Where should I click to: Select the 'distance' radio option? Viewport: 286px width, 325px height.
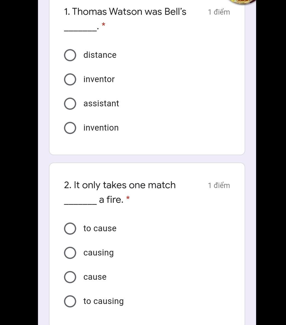tap(70, 55)
